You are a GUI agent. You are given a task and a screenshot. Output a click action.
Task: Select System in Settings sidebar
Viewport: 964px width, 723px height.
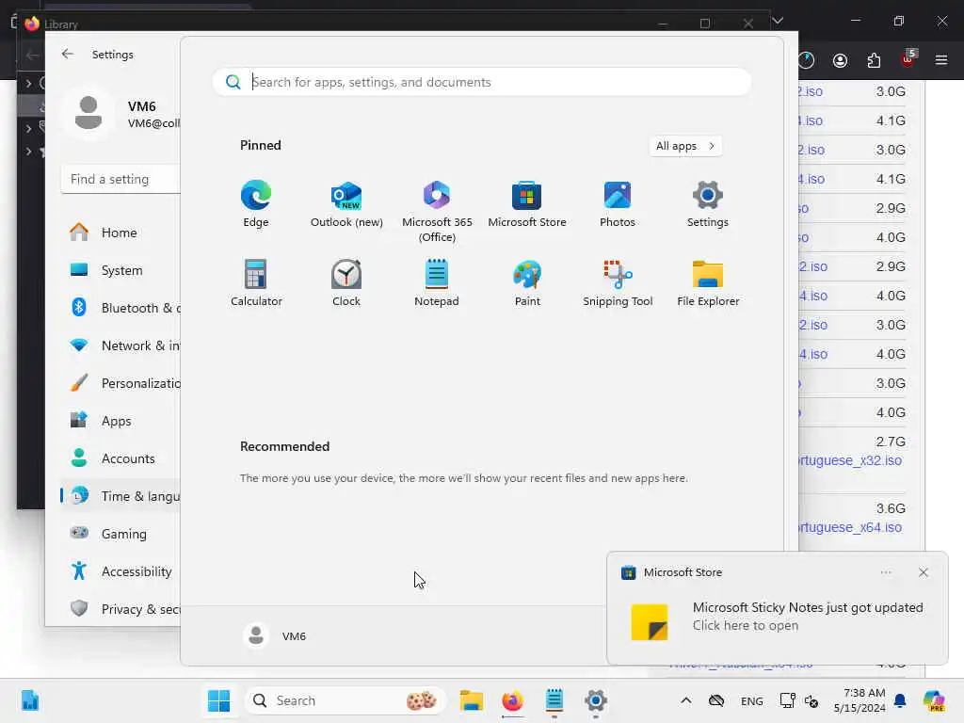tap(120, 270)
